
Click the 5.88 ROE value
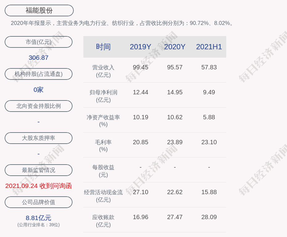click(209, 117)
